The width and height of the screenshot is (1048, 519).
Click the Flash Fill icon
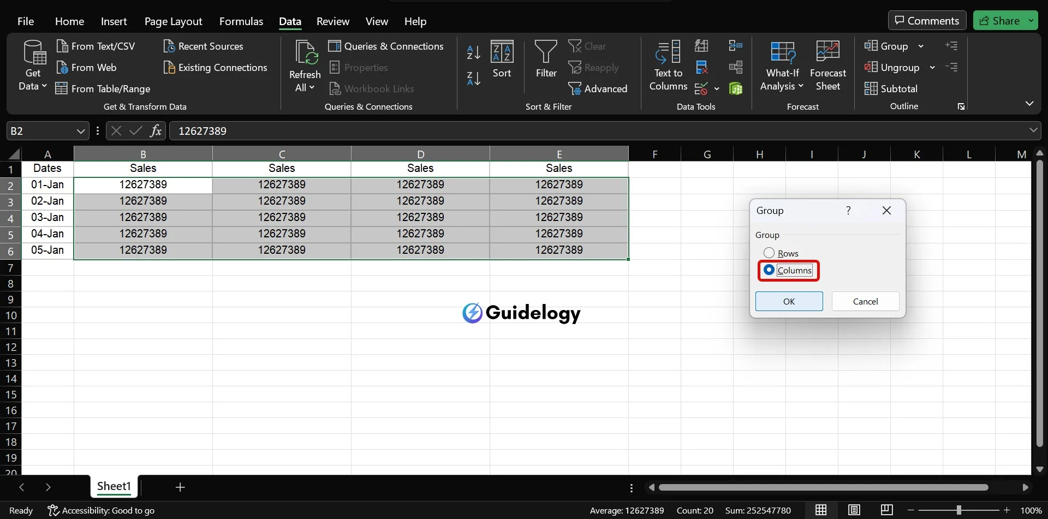pyautogui.click(x=702, y=46)
